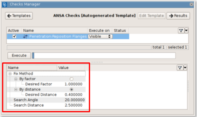Viewport: 197px width, 117px height.
Task: Close the Checks Manager window
Action: coord(191,4)
